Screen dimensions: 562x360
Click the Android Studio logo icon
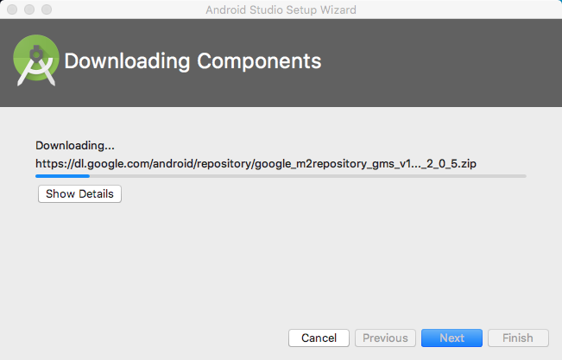(x=35, y=62)
